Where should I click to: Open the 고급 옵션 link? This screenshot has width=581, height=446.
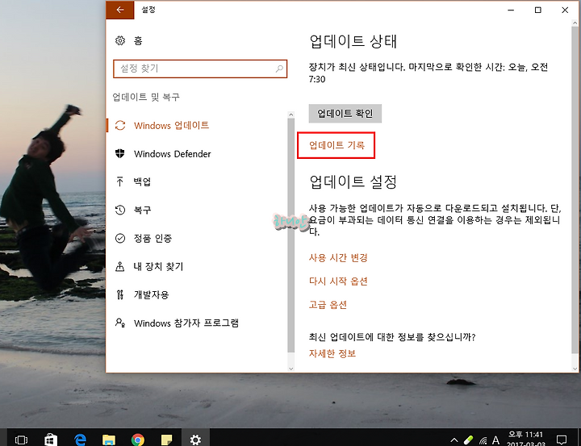(x=328, y=305)
